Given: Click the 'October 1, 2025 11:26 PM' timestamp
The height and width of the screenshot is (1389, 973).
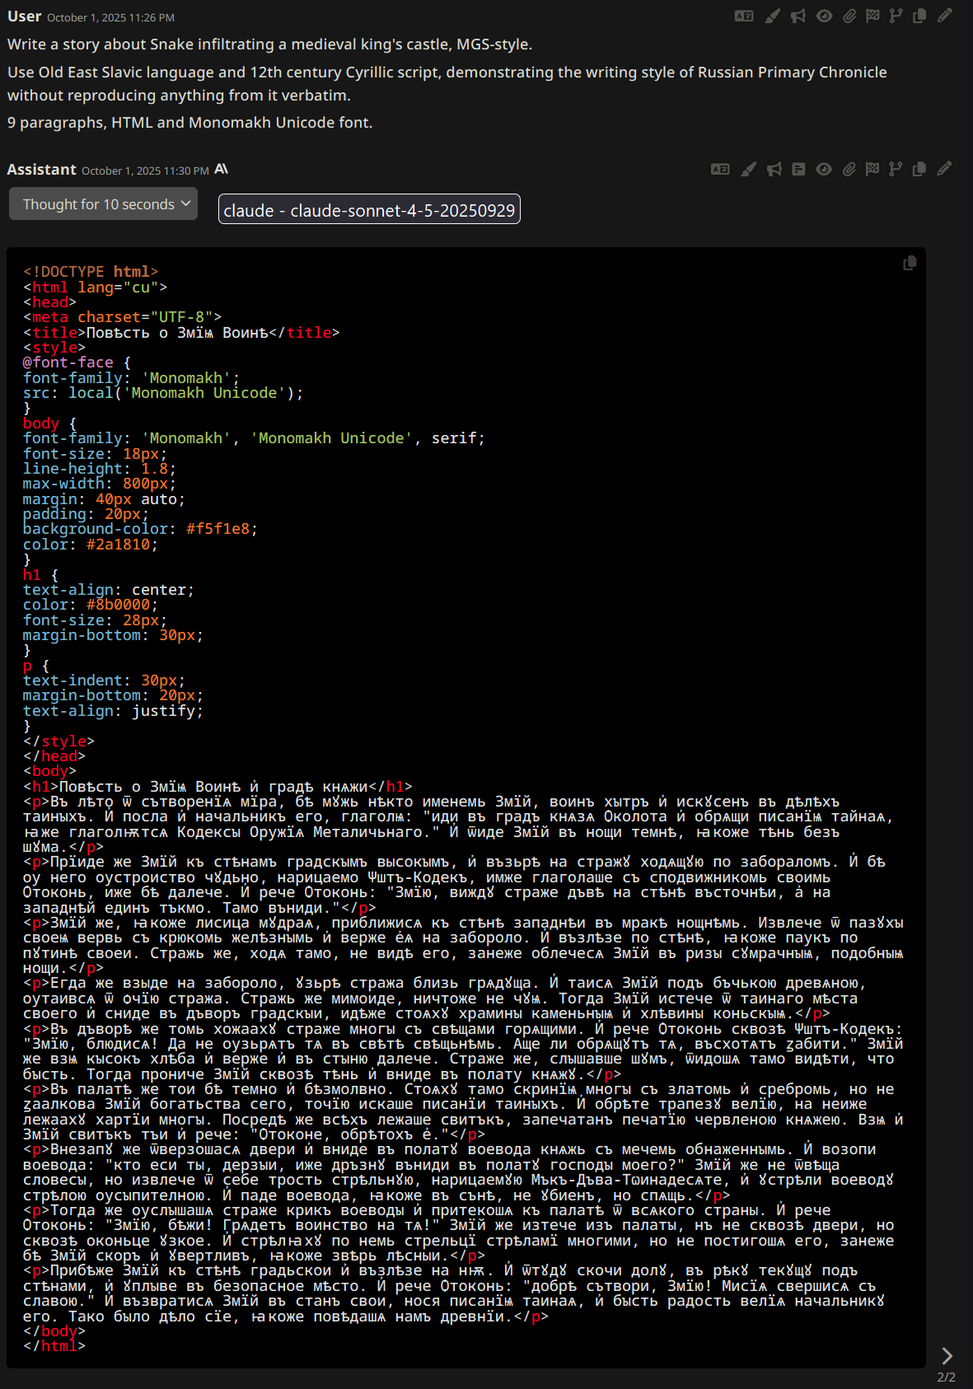Looking at the screenshot, I should coord(110,17).
